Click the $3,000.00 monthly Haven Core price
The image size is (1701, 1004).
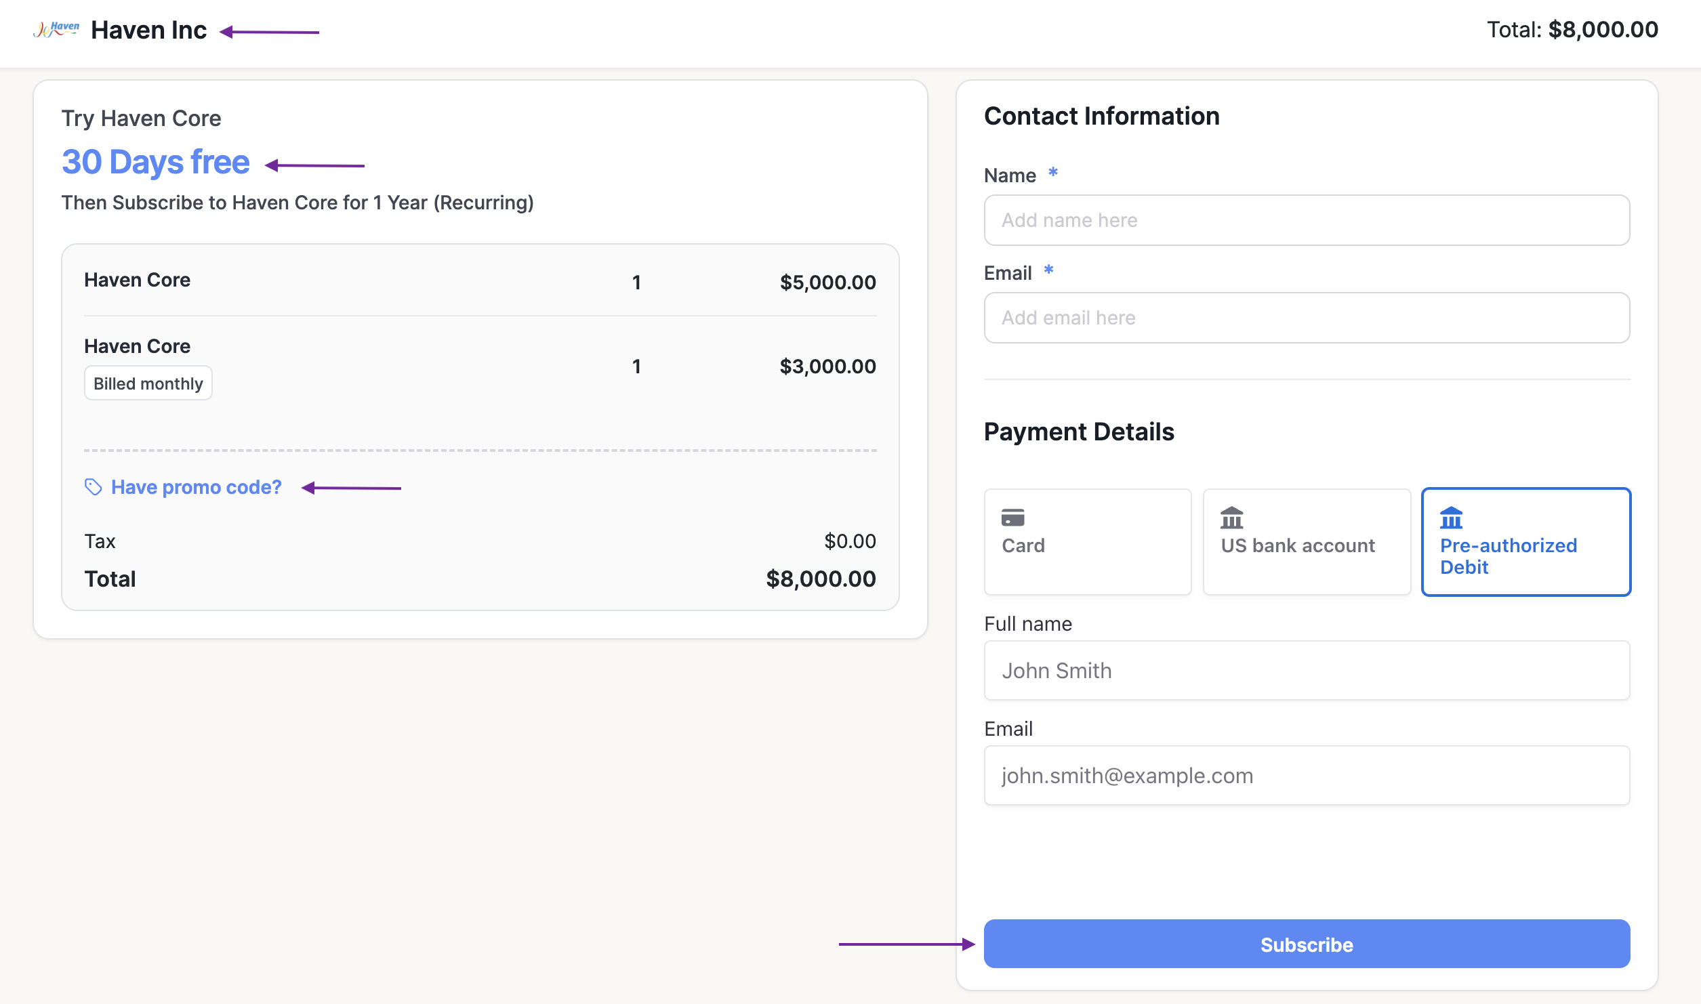[x=827, y=367]
